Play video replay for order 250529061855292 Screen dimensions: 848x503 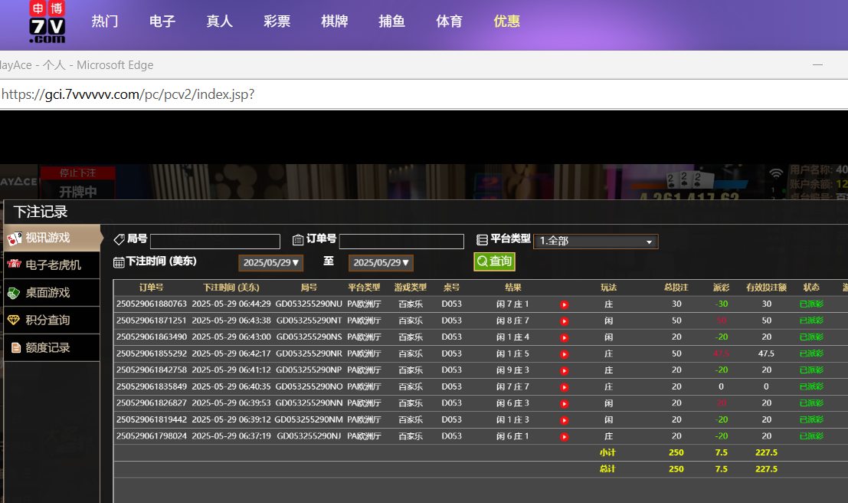click(x=565, y=354)
